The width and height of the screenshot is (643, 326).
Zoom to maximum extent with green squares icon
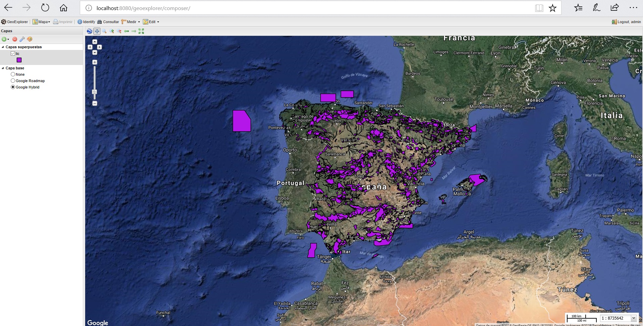tap(141, 31)
